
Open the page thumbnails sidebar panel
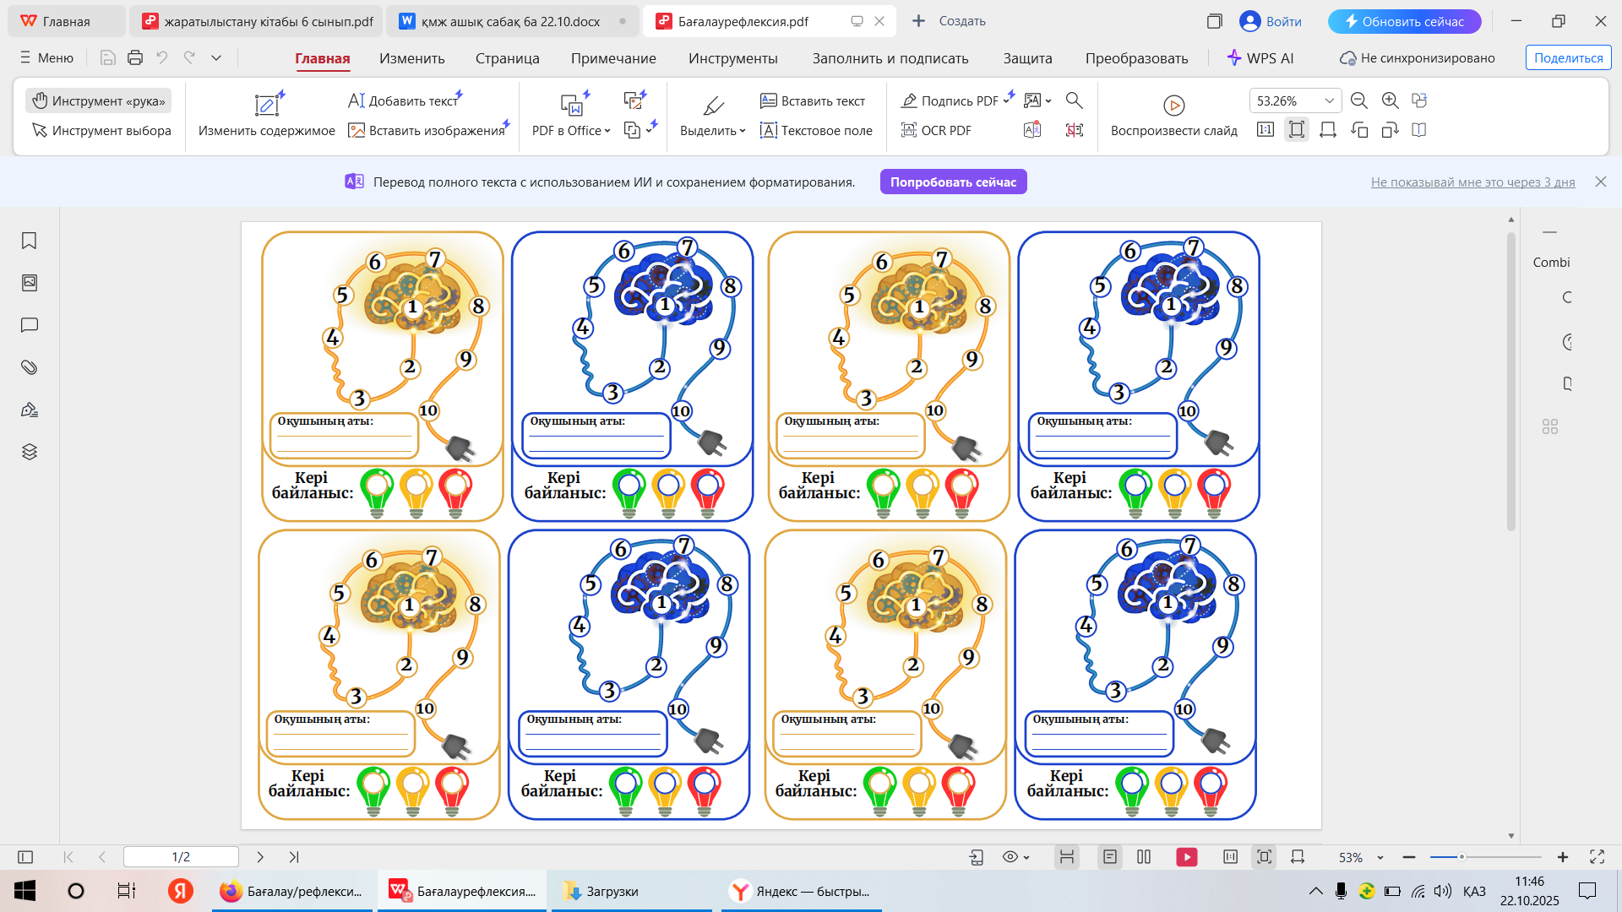tap(29, 283)
